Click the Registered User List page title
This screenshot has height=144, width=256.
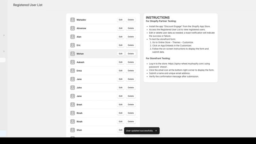(28, 5)
